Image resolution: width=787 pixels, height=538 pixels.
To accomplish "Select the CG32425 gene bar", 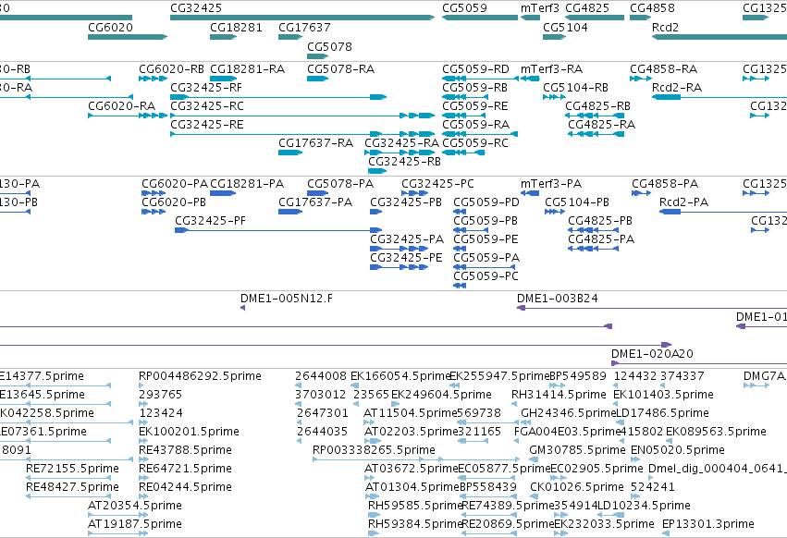I will point(302,18).
